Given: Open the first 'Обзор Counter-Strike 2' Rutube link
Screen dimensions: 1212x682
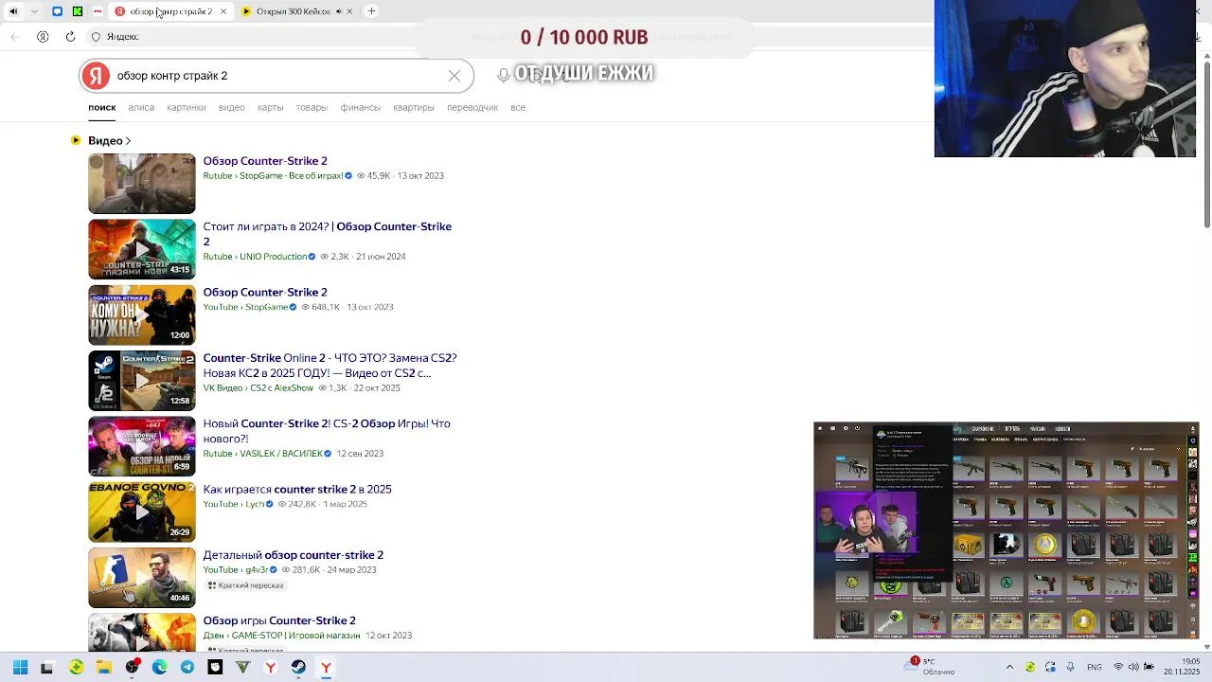Looking at the screenshot, I should click(265, 161).
